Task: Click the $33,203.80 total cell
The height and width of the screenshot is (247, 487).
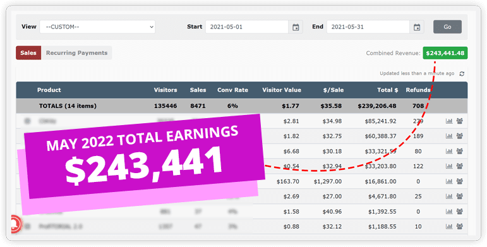Action: pyautogui.click(x=380, y=166)
